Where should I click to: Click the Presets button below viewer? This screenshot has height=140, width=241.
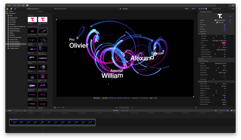point(97,98)
